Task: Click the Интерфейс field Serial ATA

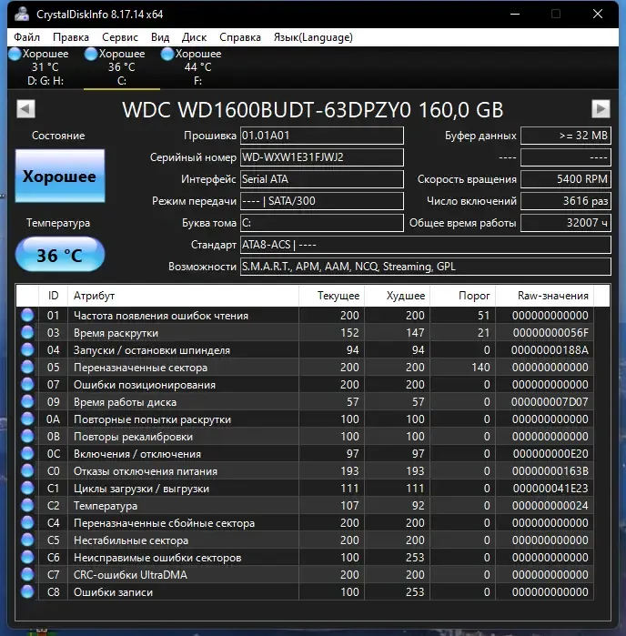Action: pyautogui.click(x=322, y=179)
